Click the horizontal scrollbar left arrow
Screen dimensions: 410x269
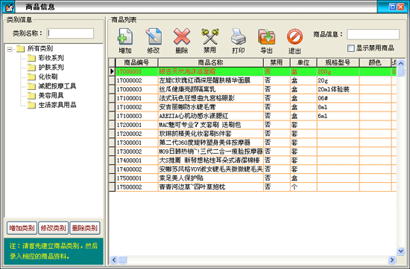click(114, 260)
